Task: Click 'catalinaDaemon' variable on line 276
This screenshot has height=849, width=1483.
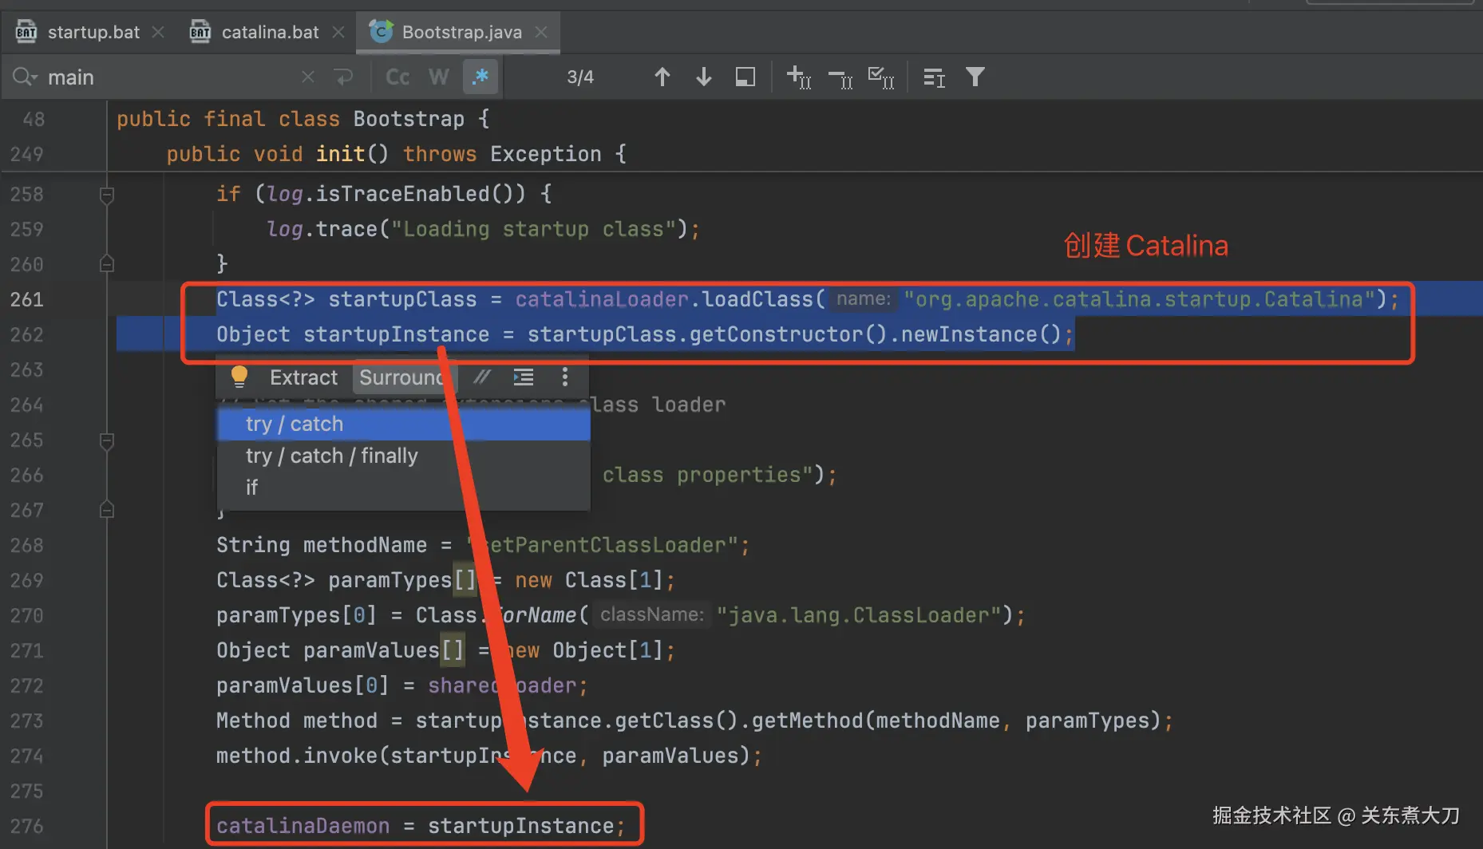Action: click(303, 826)
